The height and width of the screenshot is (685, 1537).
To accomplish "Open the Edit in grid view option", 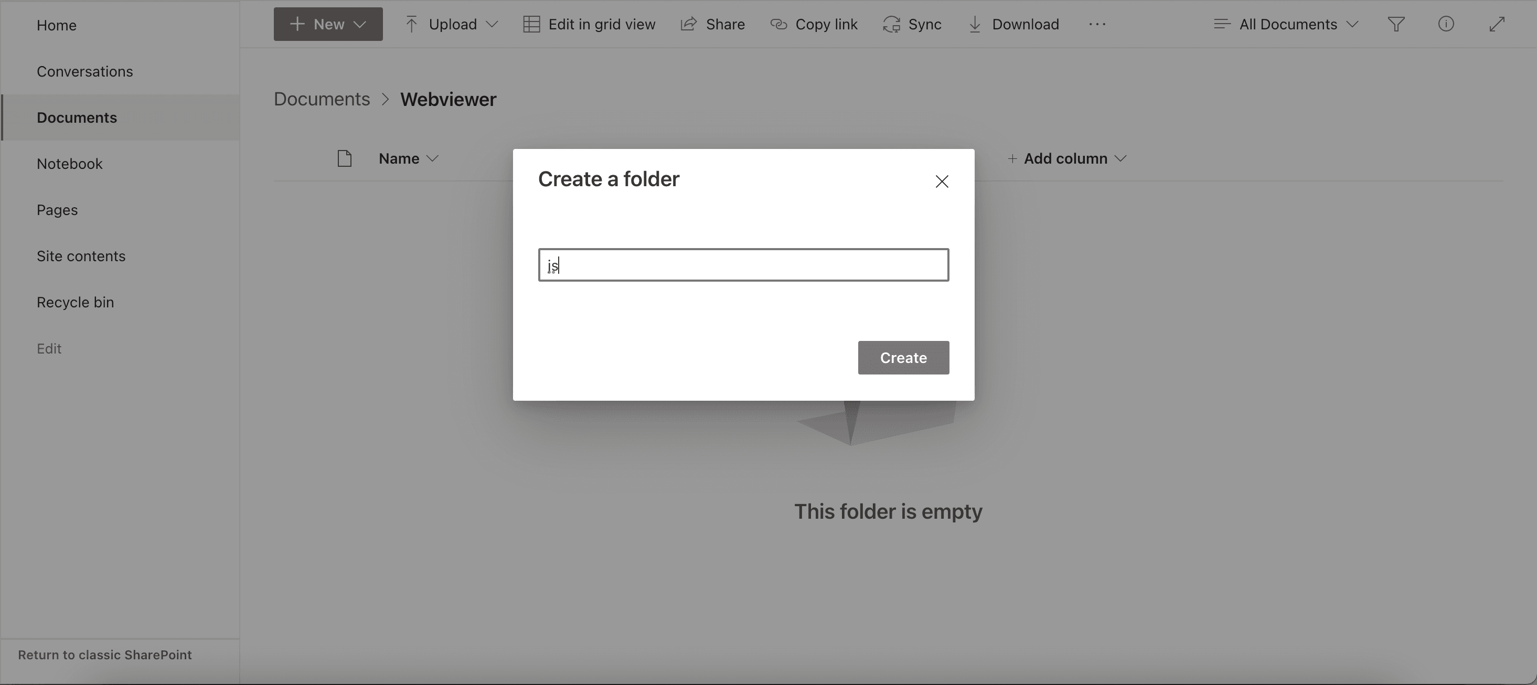I will coord(589,24).
